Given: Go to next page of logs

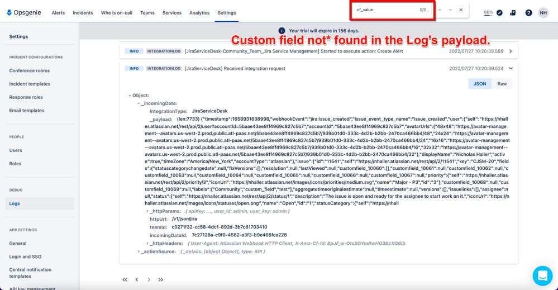Looking at the screenshot, I should pyautogui.click(x=149, y=280).
